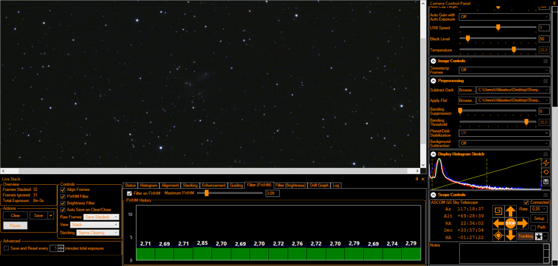Click the Clear button
Screen dimensions: 558x266
pyautogui.click(x=15, y=215)
